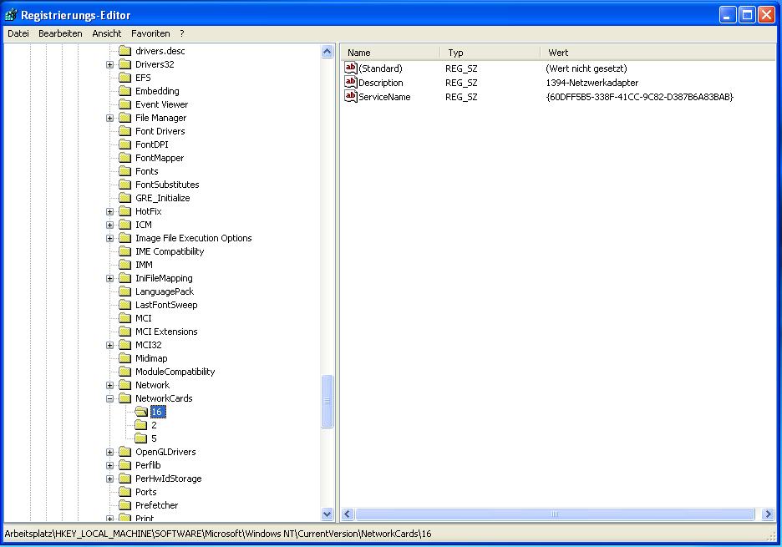
Task: Collapse the NetworkCards key
Action: [x=109, y=398]
